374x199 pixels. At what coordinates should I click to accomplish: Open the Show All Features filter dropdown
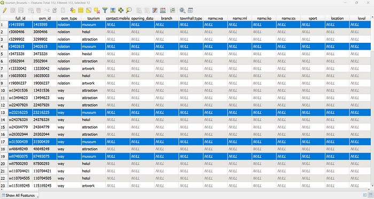pyautogui.click(x=20, y=195)
